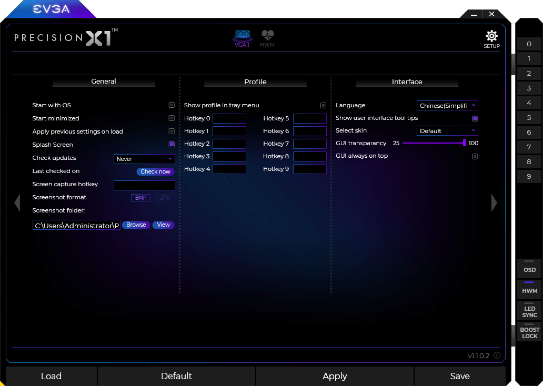Image resolution: width=543 pixels, height=386 pixels.
Task: Toggle the LED SYNC button
Action: pos(529,310)
